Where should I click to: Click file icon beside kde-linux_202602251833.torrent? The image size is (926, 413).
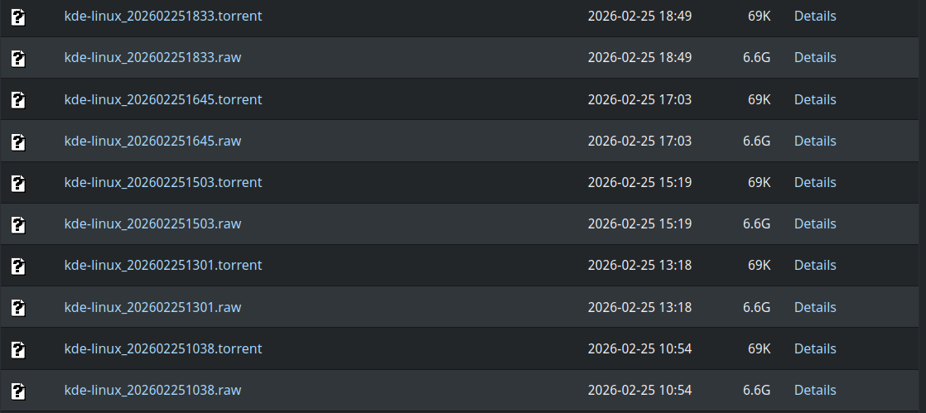click(x=18, y=17)
